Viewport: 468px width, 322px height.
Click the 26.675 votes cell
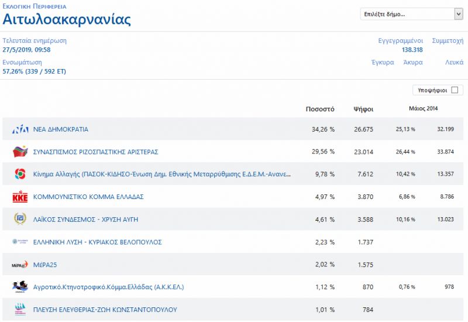[363, 129]
